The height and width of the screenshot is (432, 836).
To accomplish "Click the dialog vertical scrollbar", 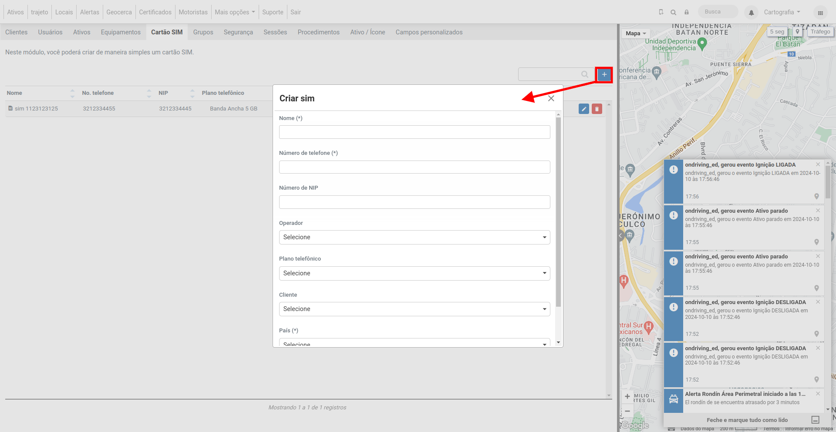I will coord(558,212).
